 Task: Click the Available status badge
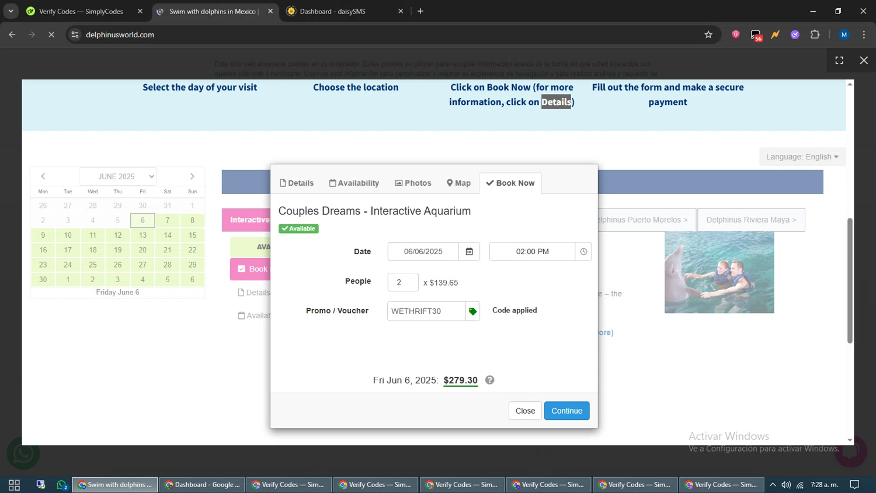point(298,228)
